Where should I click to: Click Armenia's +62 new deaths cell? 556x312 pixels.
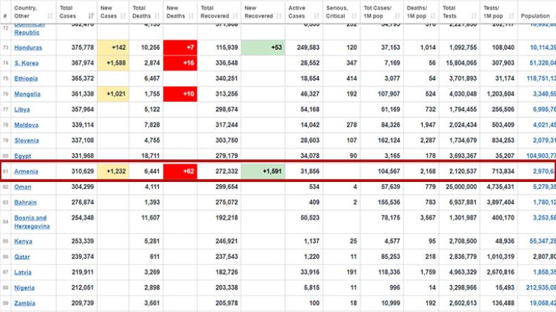180,171
